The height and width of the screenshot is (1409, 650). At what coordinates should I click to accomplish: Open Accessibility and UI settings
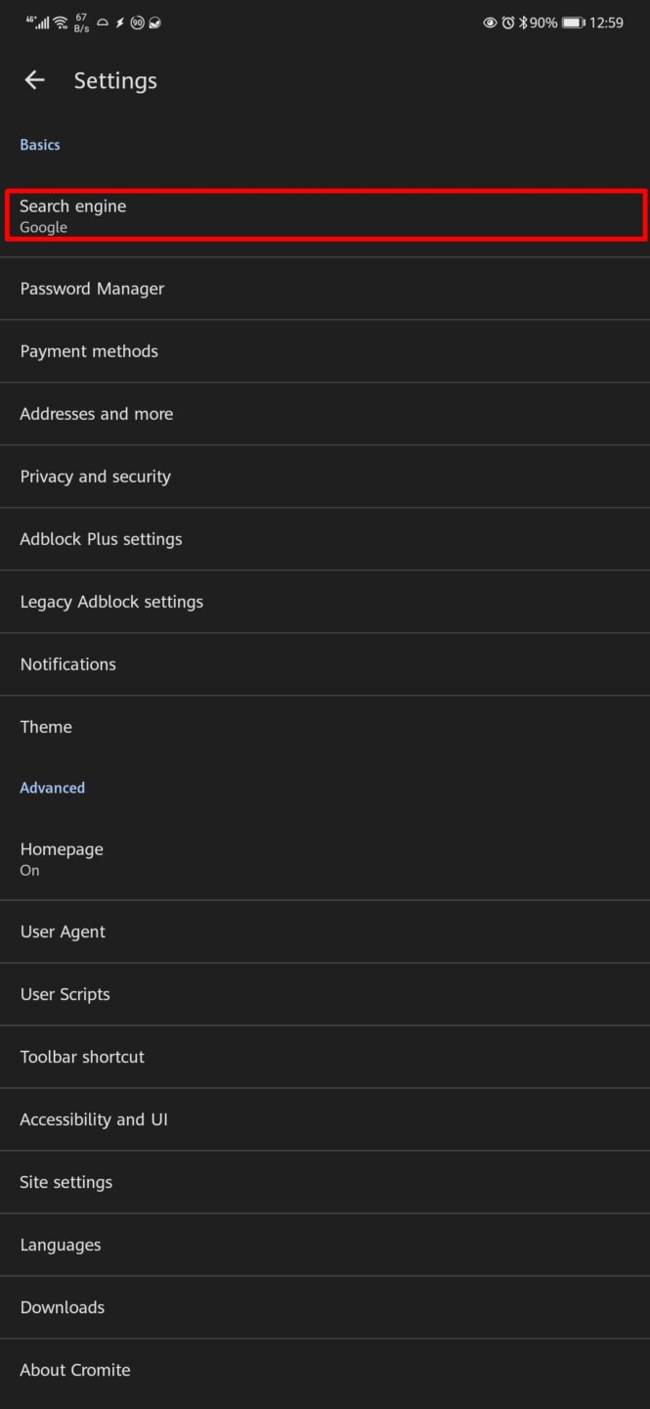[x=325, y=1118]
